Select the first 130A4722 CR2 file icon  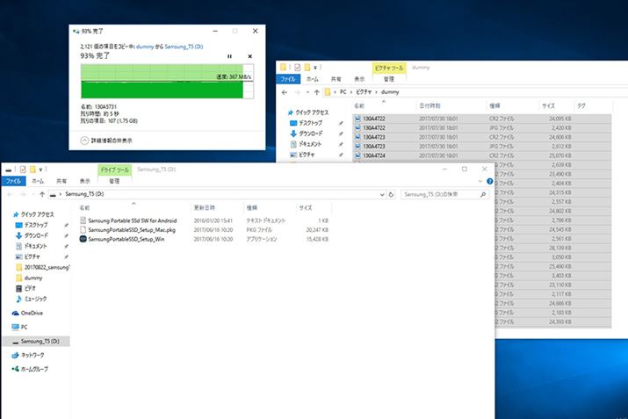[x=358, y=118]
